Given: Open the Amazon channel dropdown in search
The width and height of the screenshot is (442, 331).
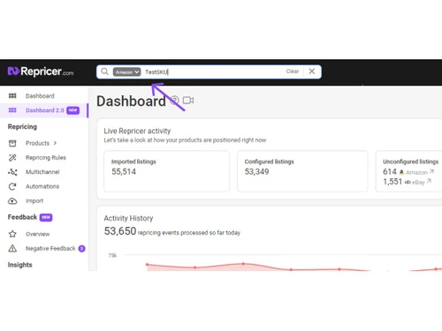Looking at the screenshot, I should [x=126, y=71].
